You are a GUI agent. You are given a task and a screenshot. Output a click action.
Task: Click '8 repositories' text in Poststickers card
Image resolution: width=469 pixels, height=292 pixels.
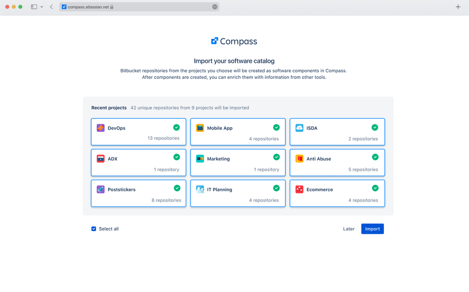point(166,200)
